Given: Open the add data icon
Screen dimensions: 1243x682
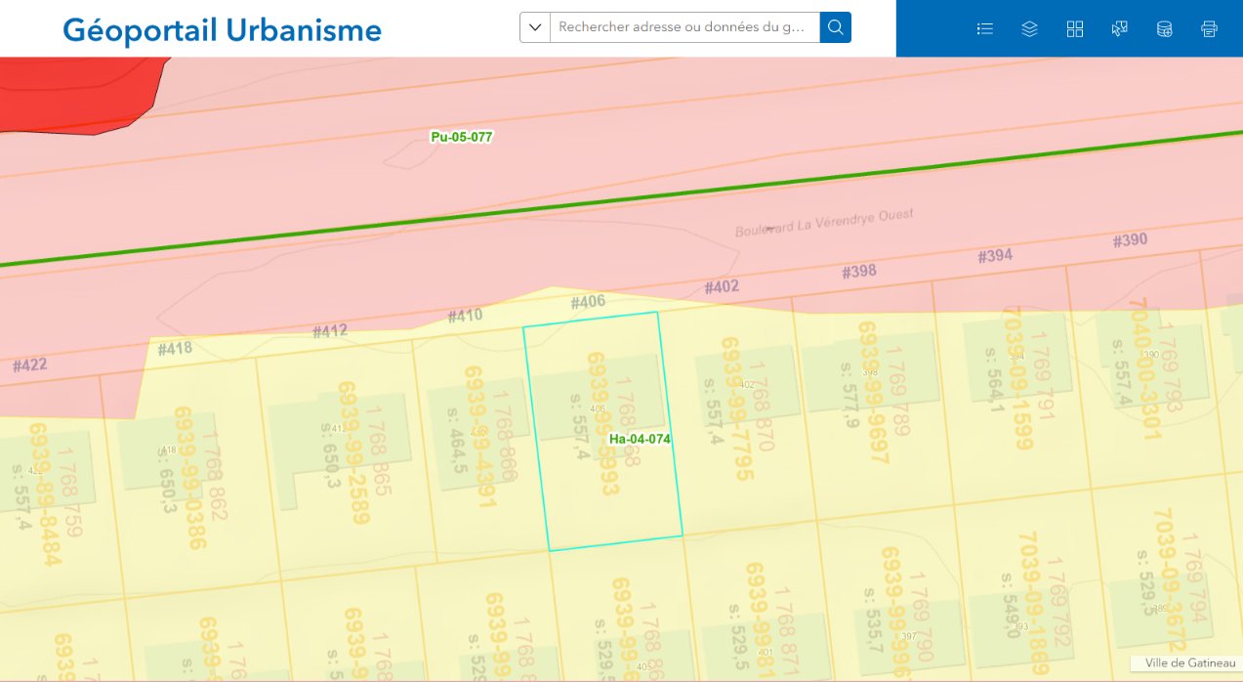Looking at the screenshot, I should 1164,28.
